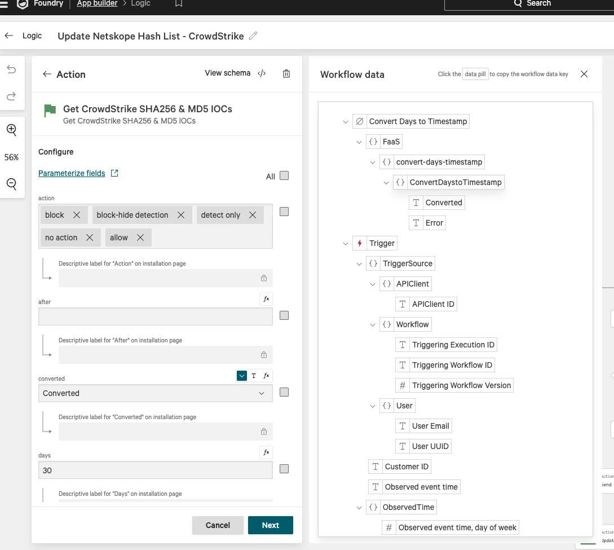The height and width of the screenshot is (550, 614).
Task: Edit the workflow title with pencil icon
Action: coord(253,36)
